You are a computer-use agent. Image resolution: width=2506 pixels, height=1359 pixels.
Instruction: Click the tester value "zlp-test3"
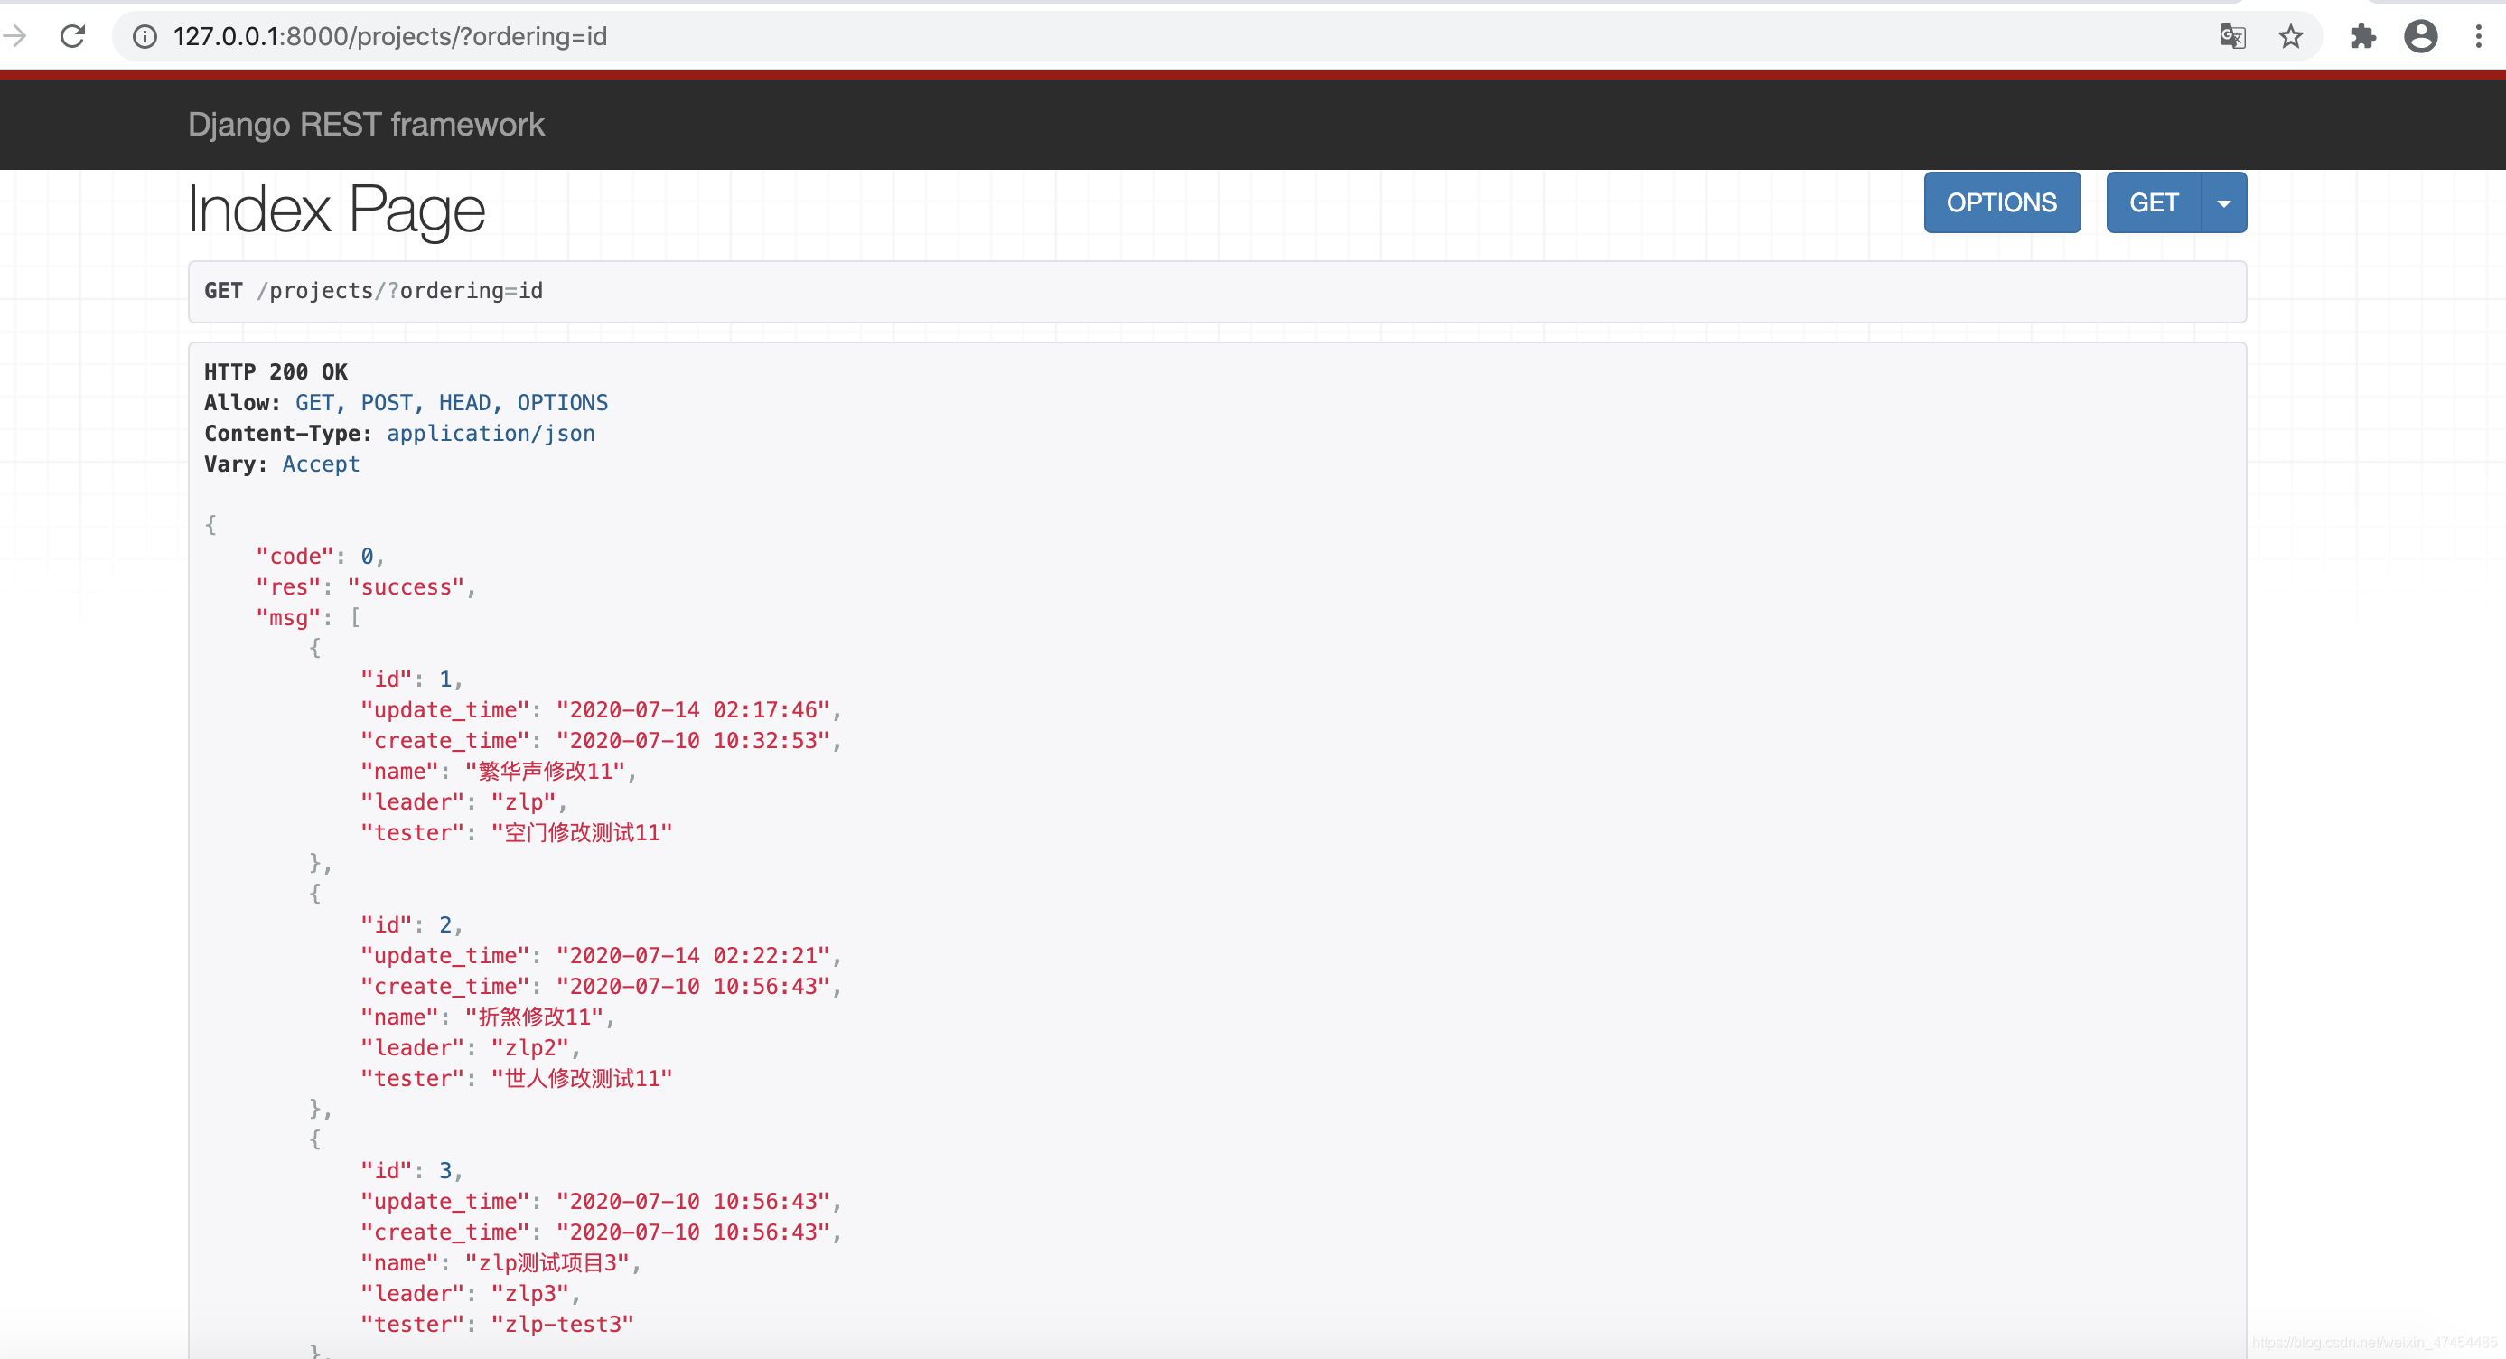[562, 1324]
